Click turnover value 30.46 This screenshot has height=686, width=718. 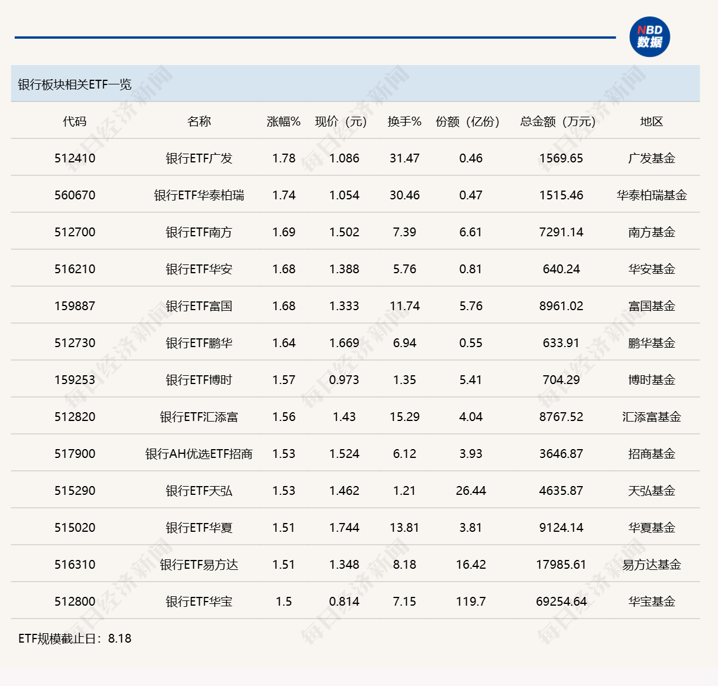pyautogui.click(x=404, y=195)
